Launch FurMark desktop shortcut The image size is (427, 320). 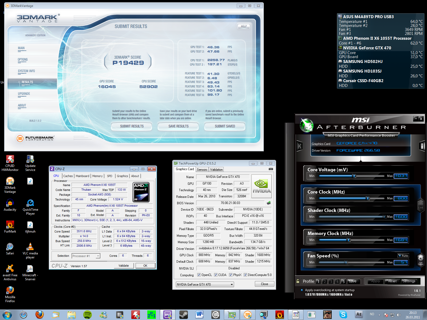coord(10,227)
